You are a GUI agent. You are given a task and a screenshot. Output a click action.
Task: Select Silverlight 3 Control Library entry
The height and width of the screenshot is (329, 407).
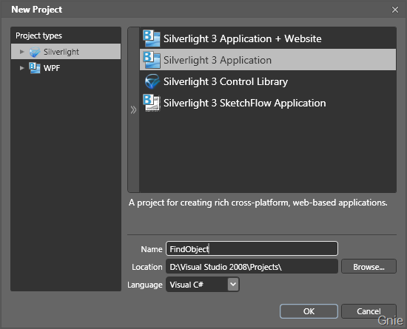(x=268, y=81)
